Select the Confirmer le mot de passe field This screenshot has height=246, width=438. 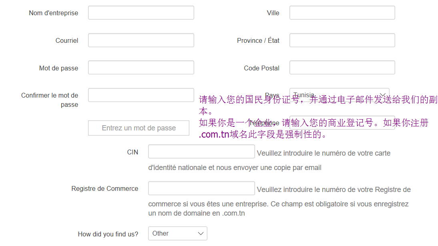pyautogui.click(x=141, y=95)
